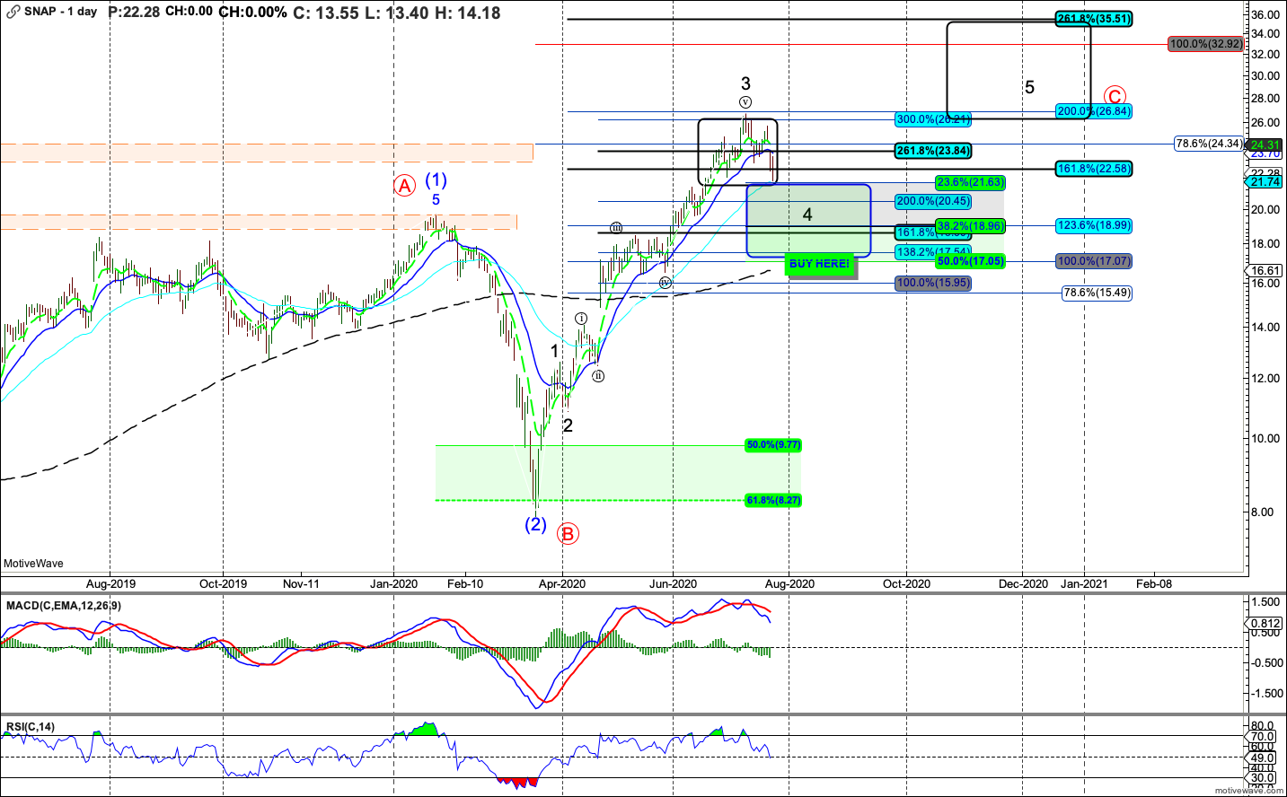Select the blue 5 label below (1)
The image size is (1287, 797).
pos(436,200)
